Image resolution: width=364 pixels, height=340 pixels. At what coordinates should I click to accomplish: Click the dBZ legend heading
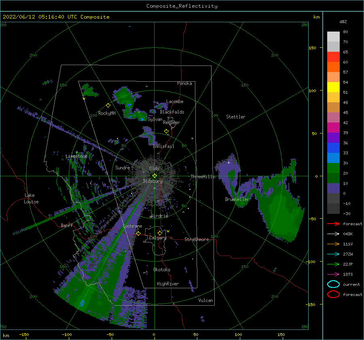(x=343, y=21)
